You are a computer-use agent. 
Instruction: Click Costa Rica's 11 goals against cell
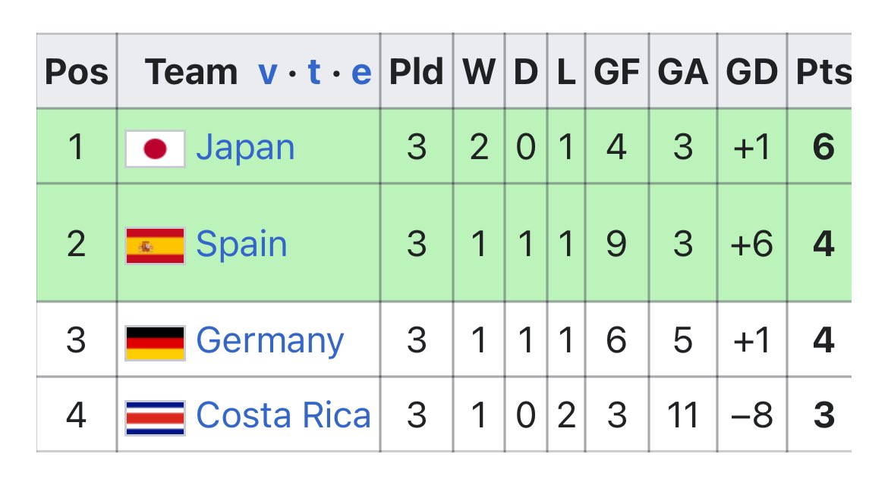pos(682,415)
